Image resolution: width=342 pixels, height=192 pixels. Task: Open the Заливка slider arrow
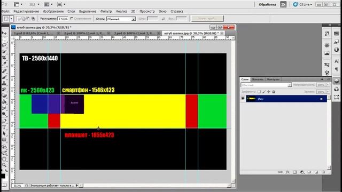click(328, 92)
